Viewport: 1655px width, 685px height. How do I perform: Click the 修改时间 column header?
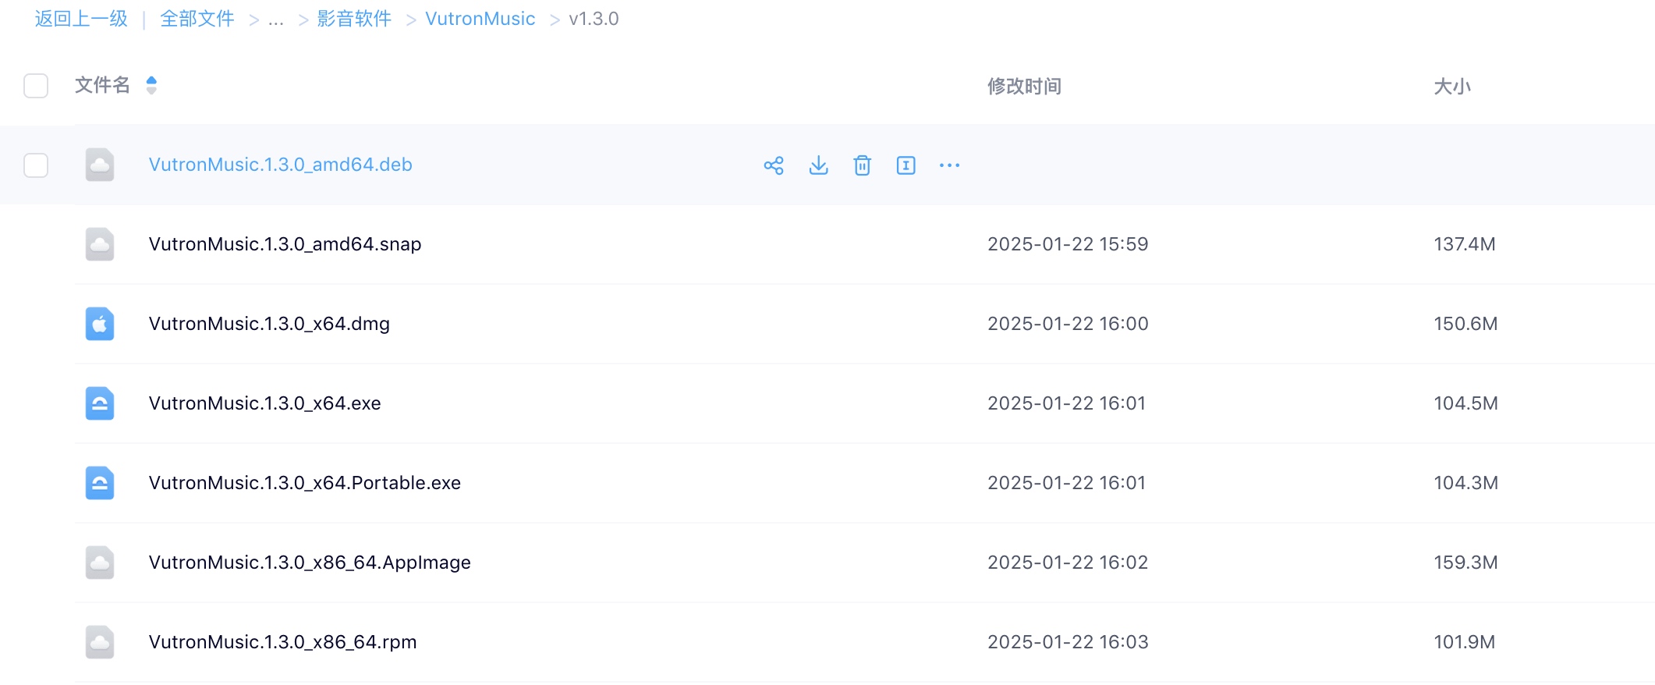click(x=1024, y=87)
